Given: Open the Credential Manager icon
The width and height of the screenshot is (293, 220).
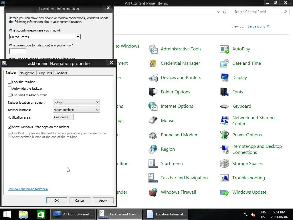Looking at the screenshot, I should click(153, 63).
